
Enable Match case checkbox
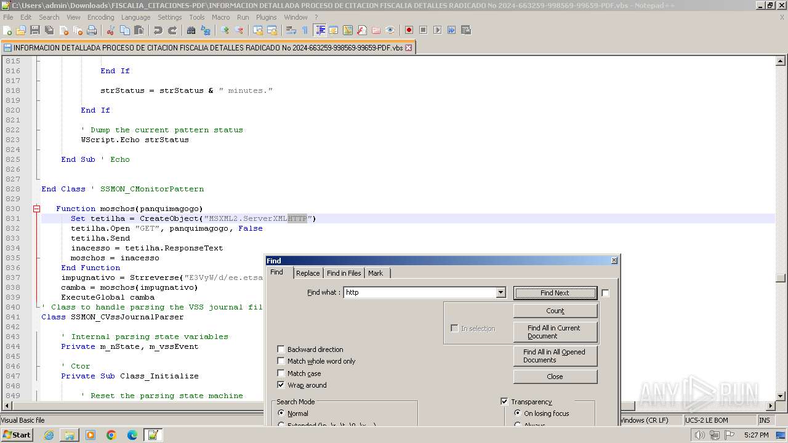click(281, 373)
